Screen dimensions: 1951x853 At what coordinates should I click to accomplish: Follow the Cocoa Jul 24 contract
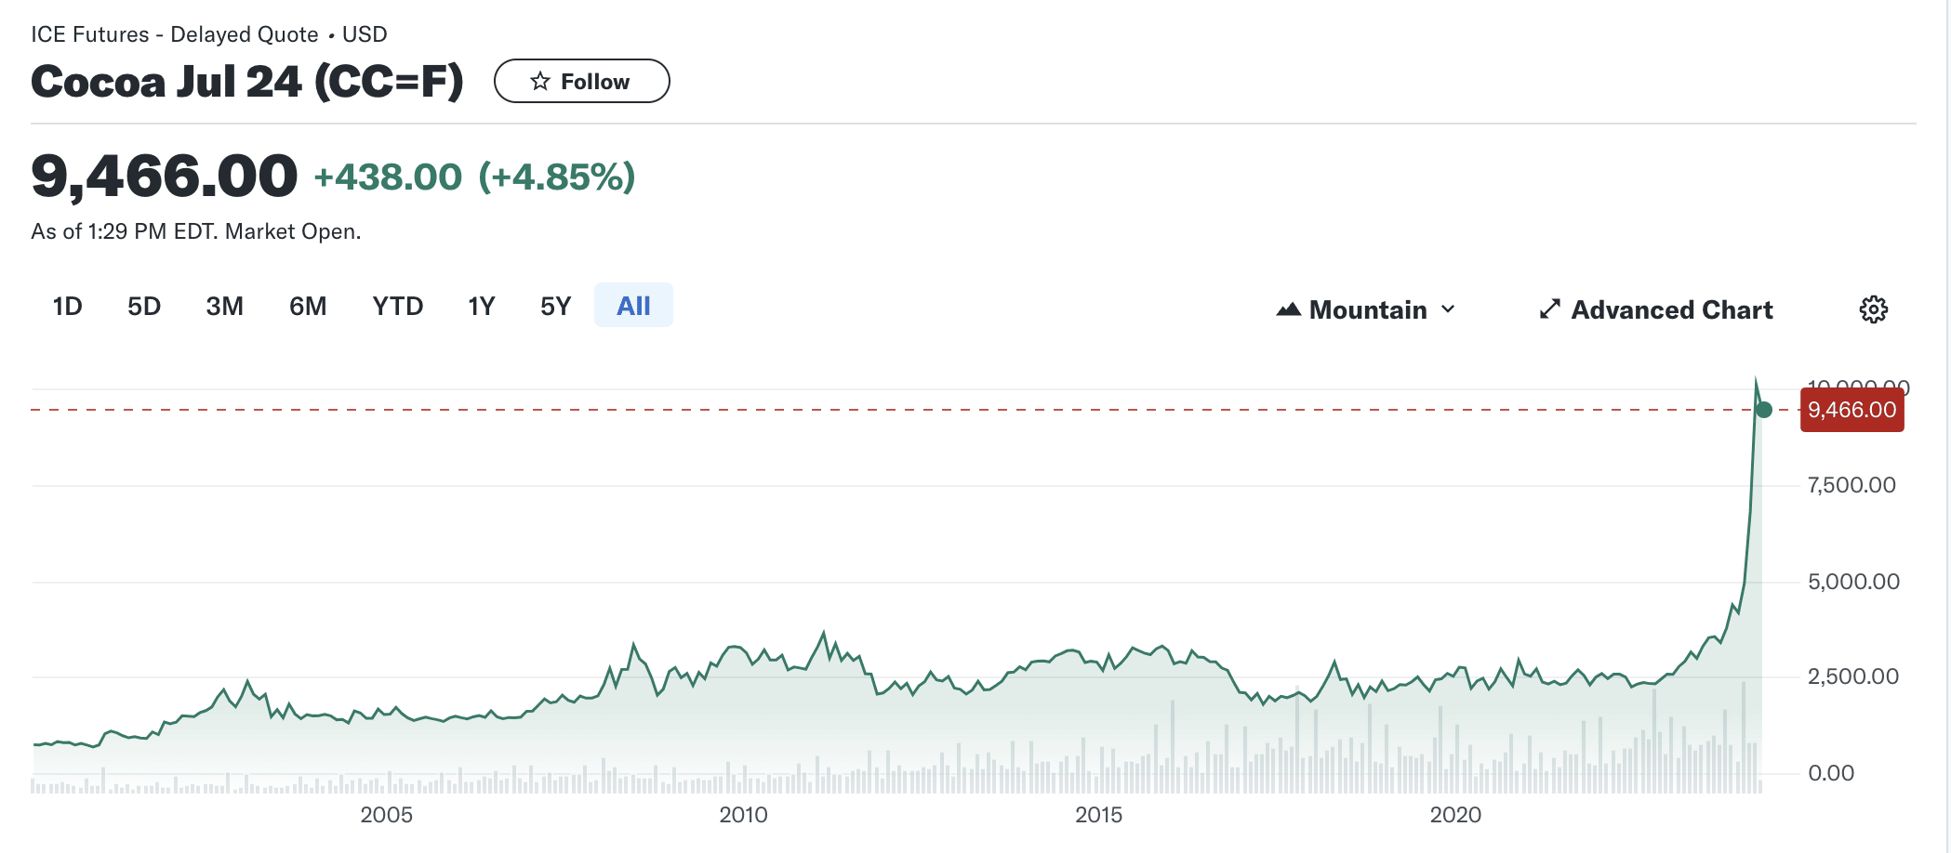tap(582, 82)
